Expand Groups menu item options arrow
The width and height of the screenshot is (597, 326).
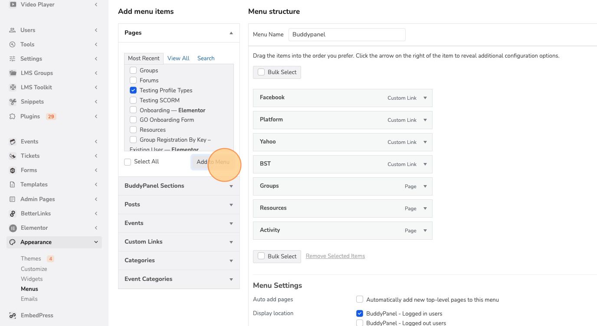click(x=425, y=186)
